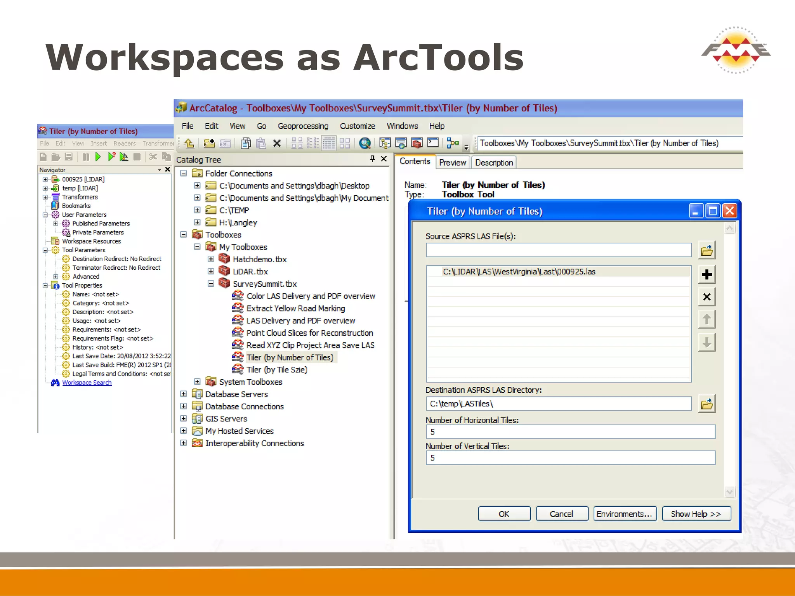Collapse the My Toolboxes node

click(197, 247)
